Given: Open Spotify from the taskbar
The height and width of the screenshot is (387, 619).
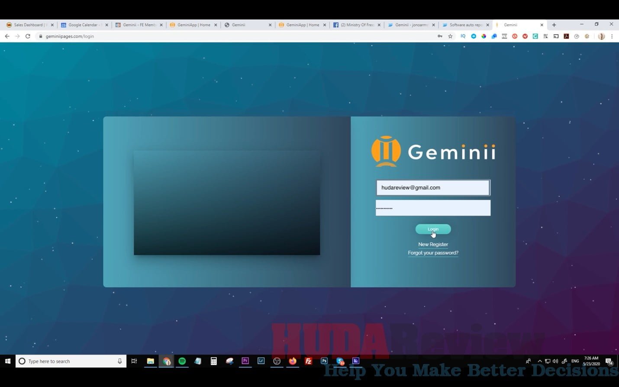Looking at the screenshot, I should [182, 361].
